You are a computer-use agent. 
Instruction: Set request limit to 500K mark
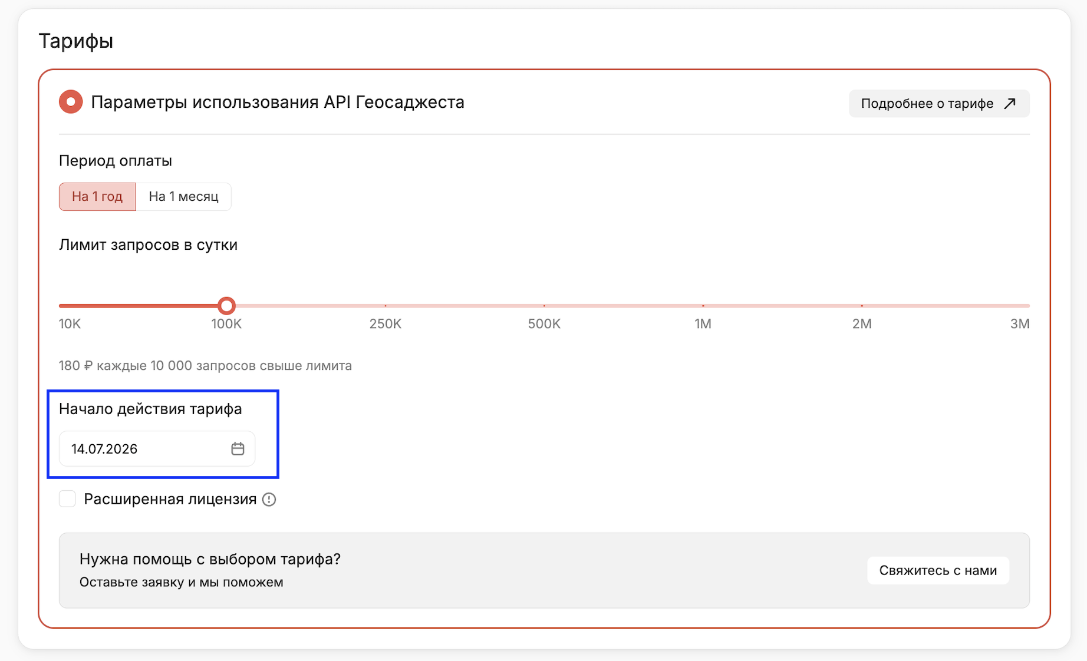pos(544,306)
